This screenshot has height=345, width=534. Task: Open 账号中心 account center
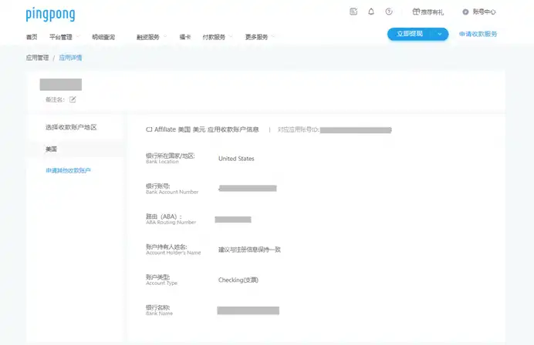pyautogui.click(x=479, y=12)
